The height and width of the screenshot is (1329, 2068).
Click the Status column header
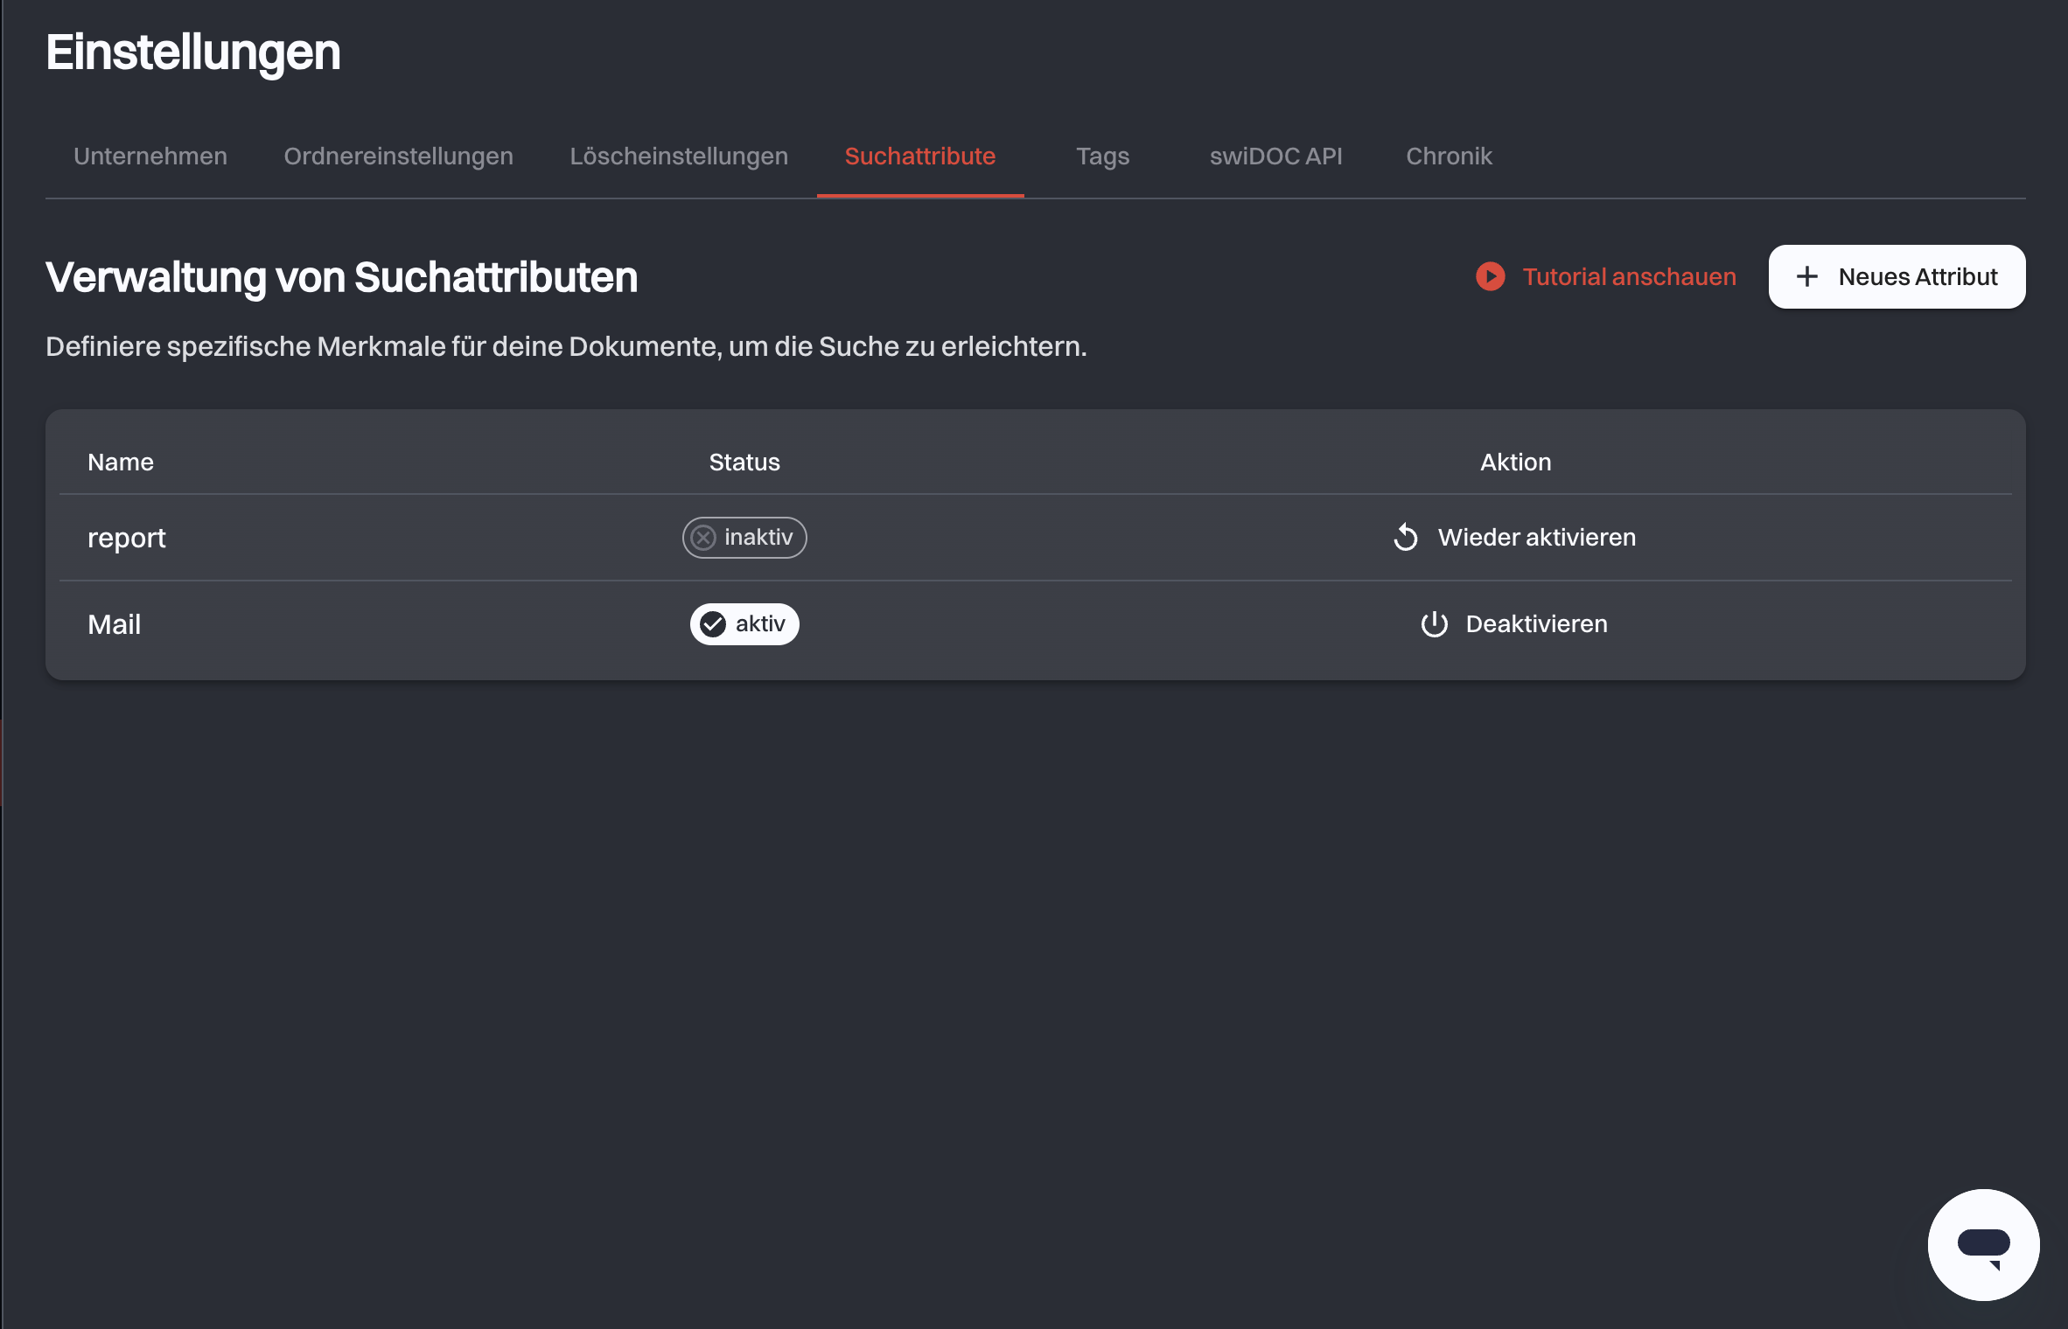[x=744, y=462]
